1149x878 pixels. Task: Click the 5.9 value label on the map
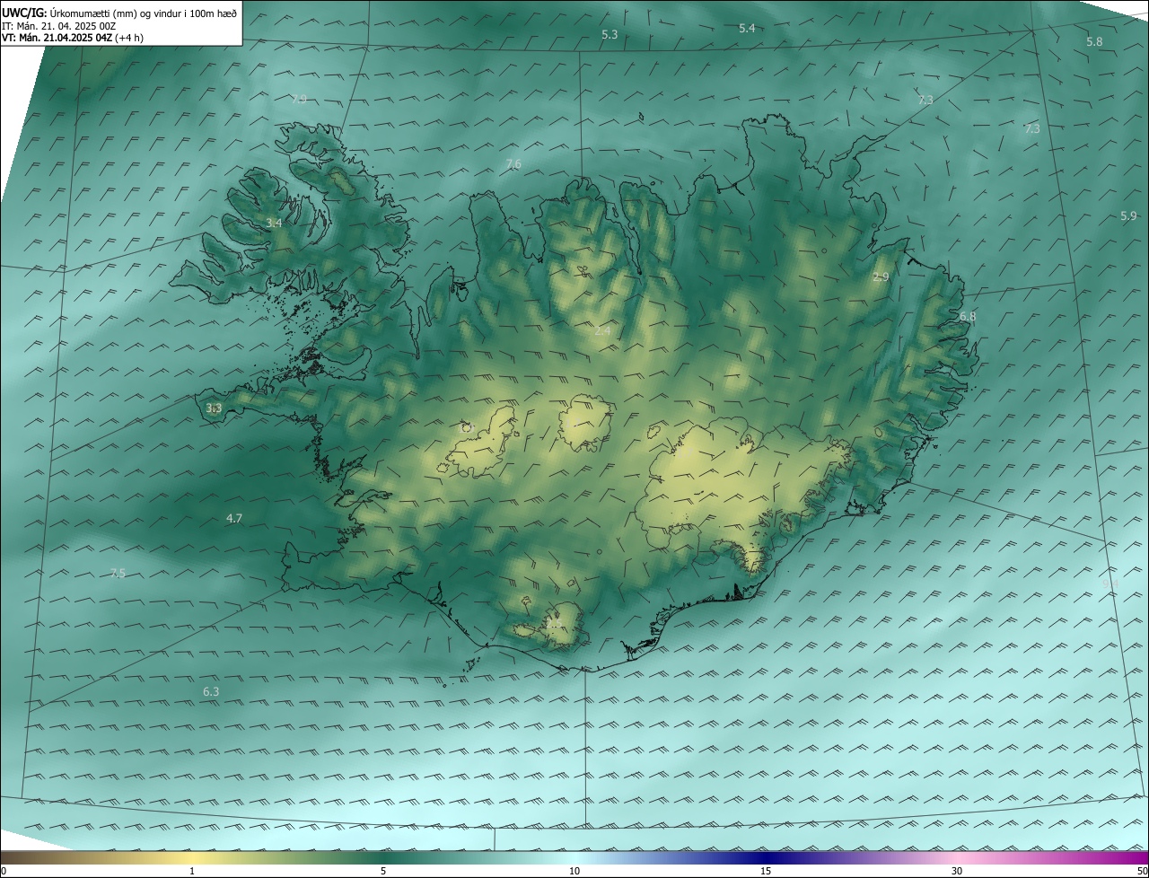[1128, 215]
